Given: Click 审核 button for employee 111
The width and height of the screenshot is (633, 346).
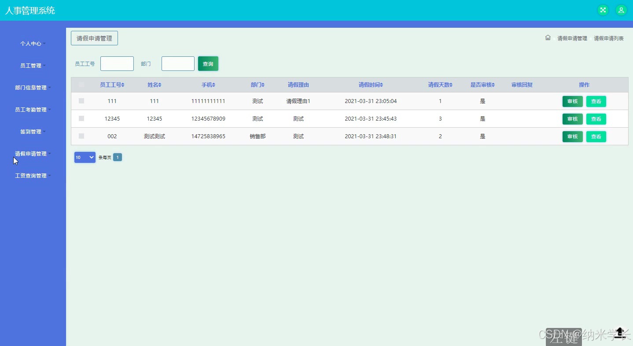Looking at the screenshot, I should pyautogui.click(x=573, y=101).
